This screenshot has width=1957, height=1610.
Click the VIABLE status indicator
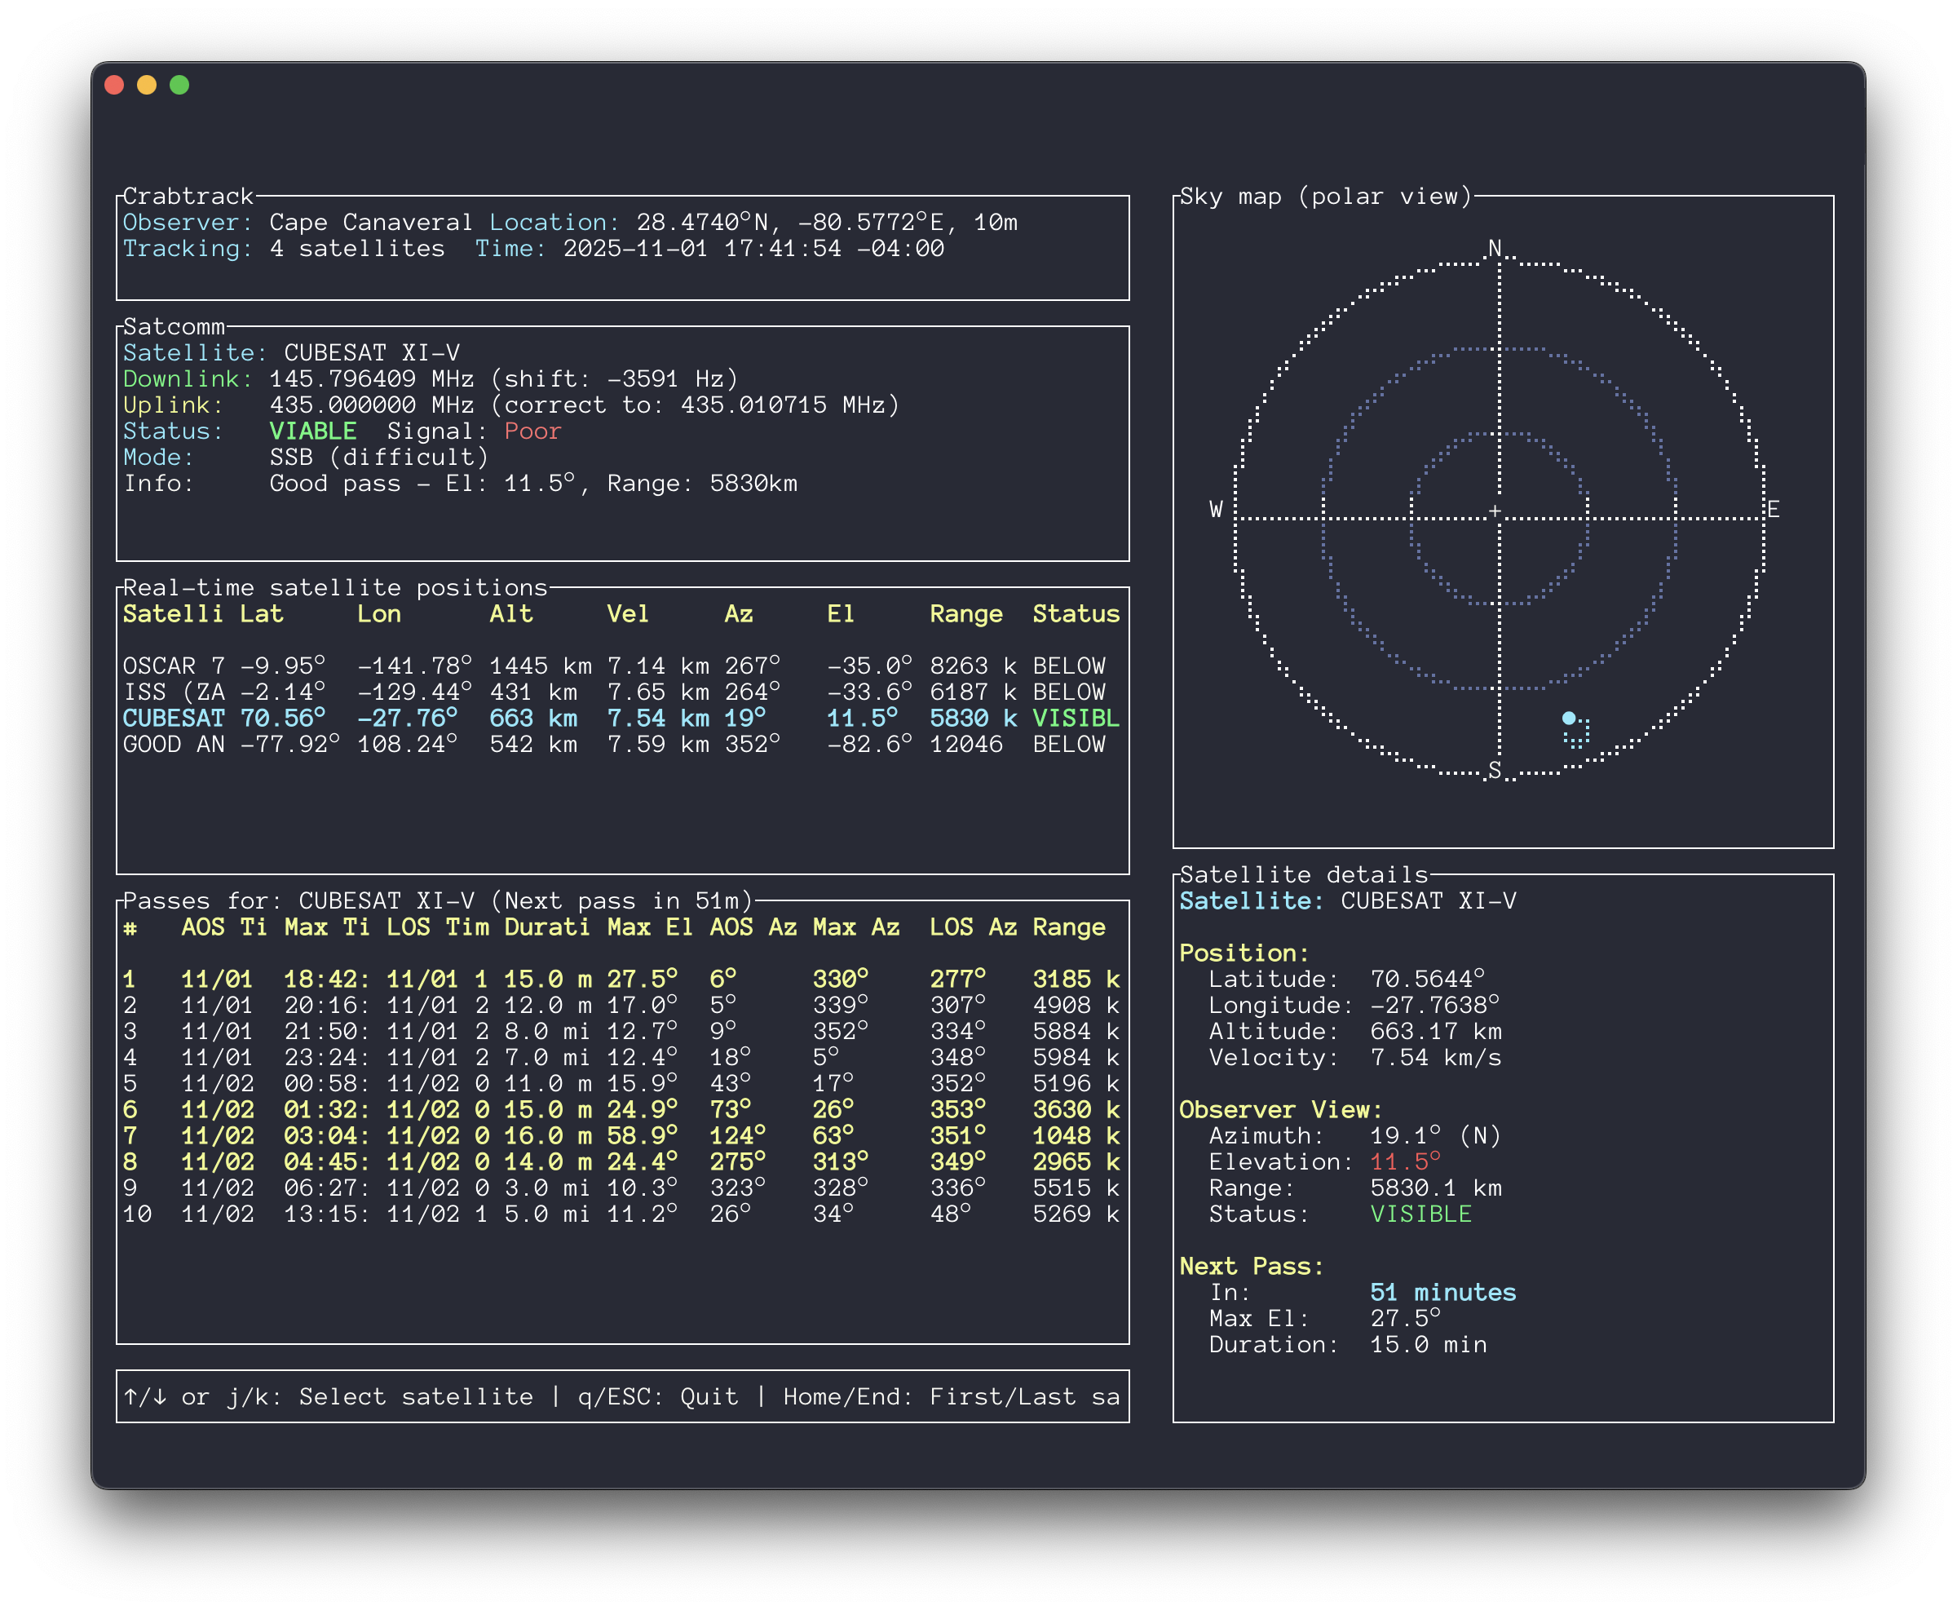click(x=313, y=431)
